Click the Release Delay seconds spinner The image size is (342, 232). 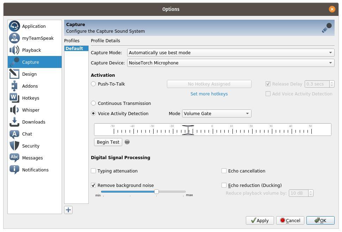tap(319, 84)
